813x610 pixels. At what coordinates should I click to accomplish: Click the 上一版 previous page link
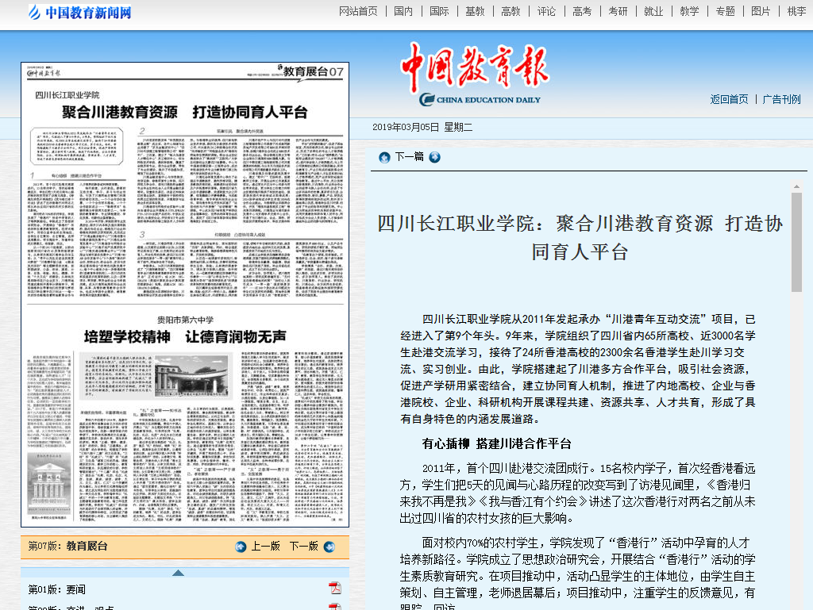tap(265, 547)
